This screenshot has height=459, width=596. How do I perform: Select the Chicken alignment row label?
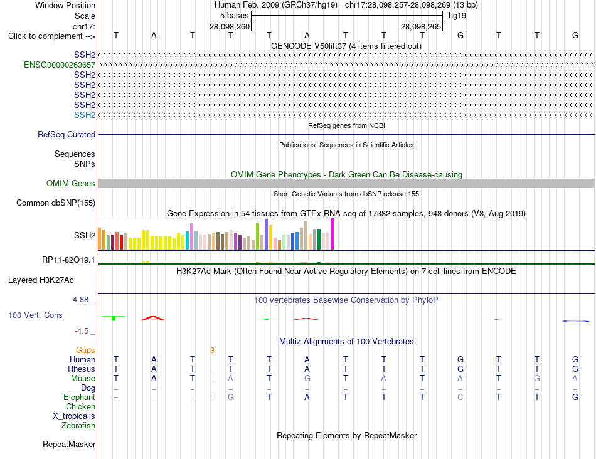tap(80, 406)
